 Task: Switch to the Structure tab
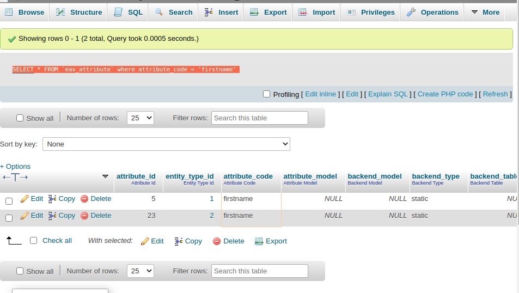pos(79,12)
